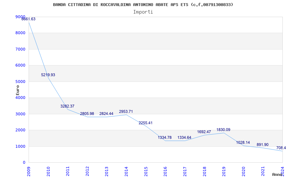Image resolution: width=286 pixels, height=178 pixels.
Task: Select the 2824.44 data label
Action: 106,114
